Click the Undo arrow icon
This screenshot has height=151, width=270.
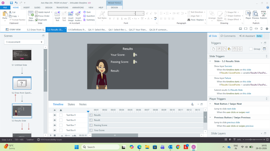(16, 3)
